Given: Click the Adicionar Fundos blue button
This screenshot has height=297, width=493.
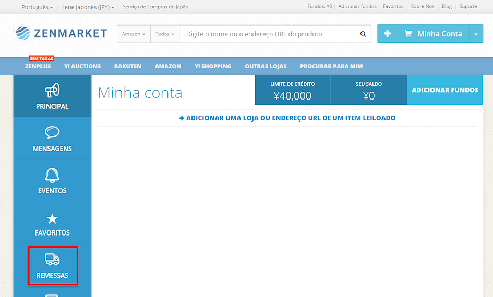Looking at the screenshot, I should (445, 90).
